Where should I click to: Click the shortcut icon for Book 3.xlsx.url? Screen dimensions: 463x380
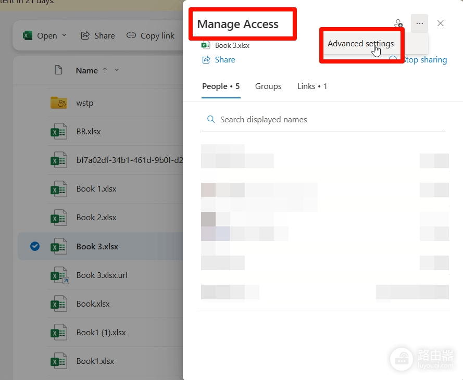60,275
